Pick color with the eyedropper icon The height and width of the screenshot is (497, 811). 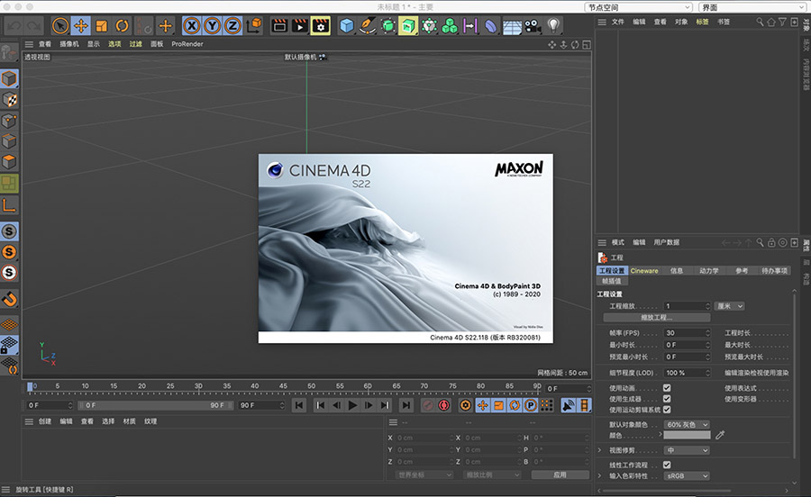point(720,435)
